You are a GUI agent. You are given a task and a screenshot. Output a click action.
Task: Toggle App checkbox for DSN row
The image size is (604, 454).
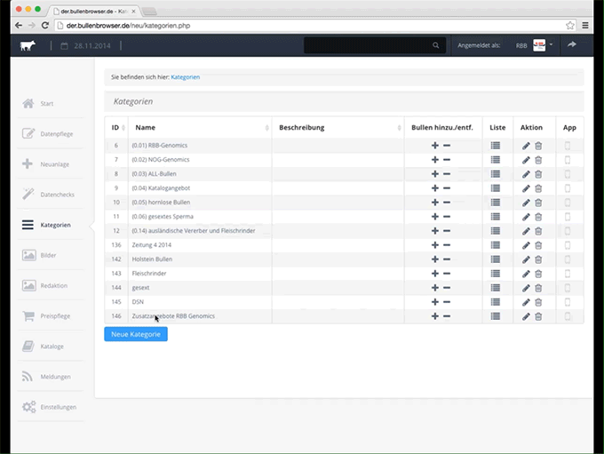click(568, 302)
